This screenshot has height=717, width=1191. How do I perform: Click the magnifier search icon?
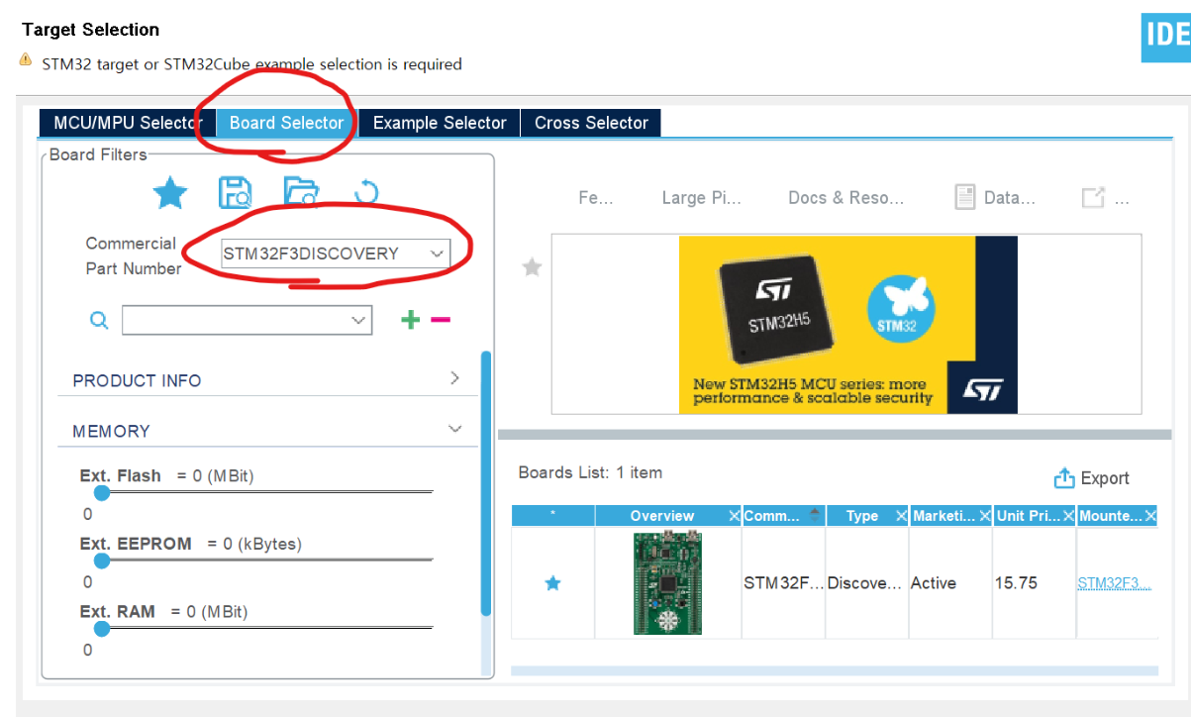pos(99,320)
